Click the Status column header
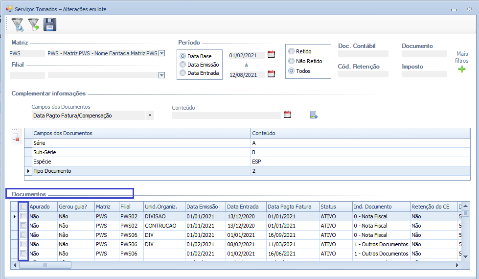Screen dimensions: 479x279 (334, 207)
